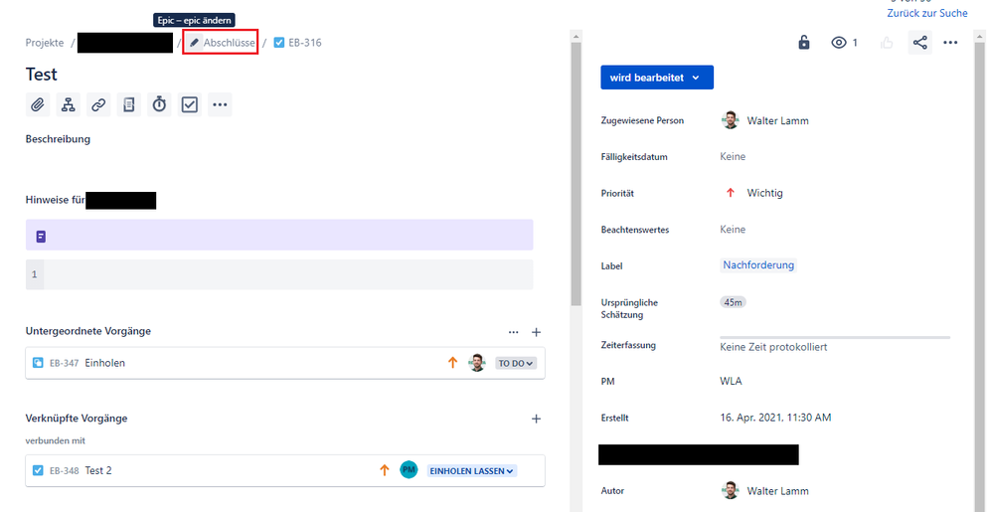Click the lock icon for issue restrictions
Screen dimensions: 993x512
pos(804,43)
